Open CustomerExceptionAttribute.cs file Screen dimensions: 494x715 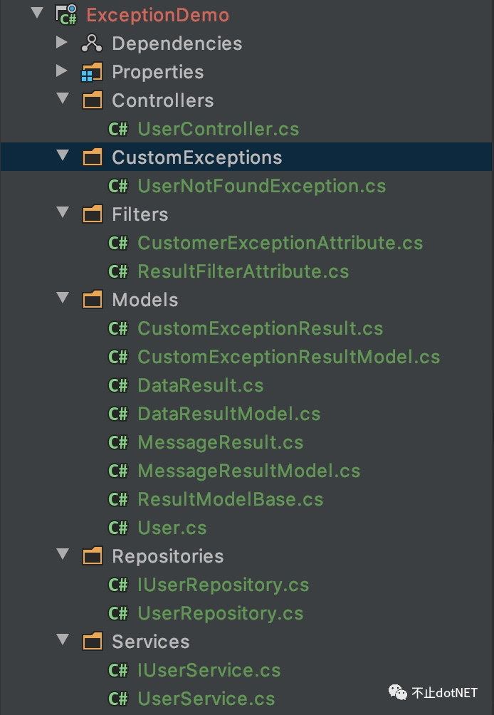(280, 243)
